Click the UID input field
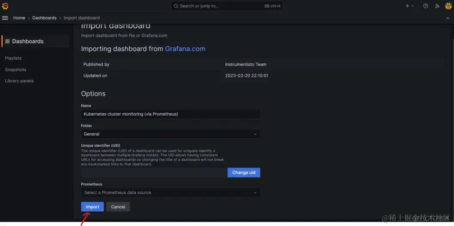 [x=154, y=172]
